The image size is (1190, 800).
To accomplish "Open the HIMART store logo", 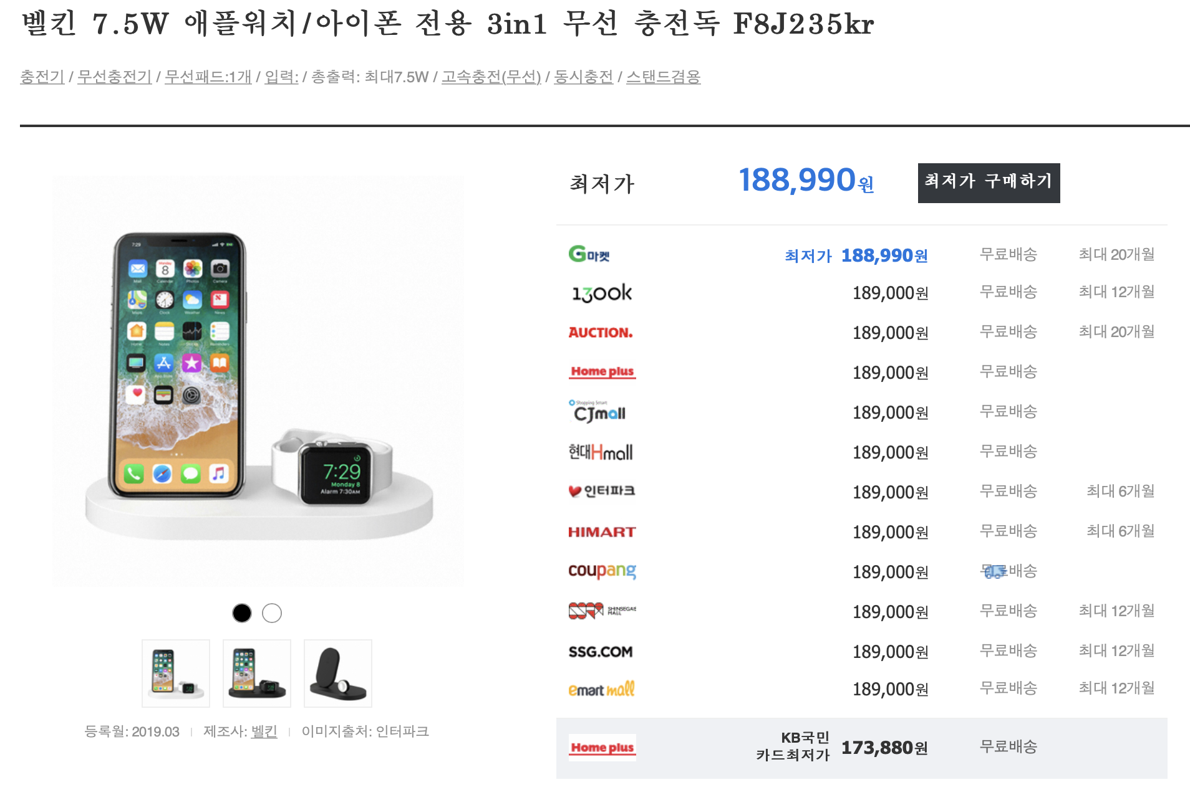I will (602, 531).
